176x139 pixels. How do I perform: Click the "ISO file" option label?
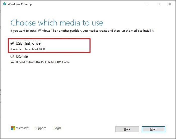click(x=22, y=56)
